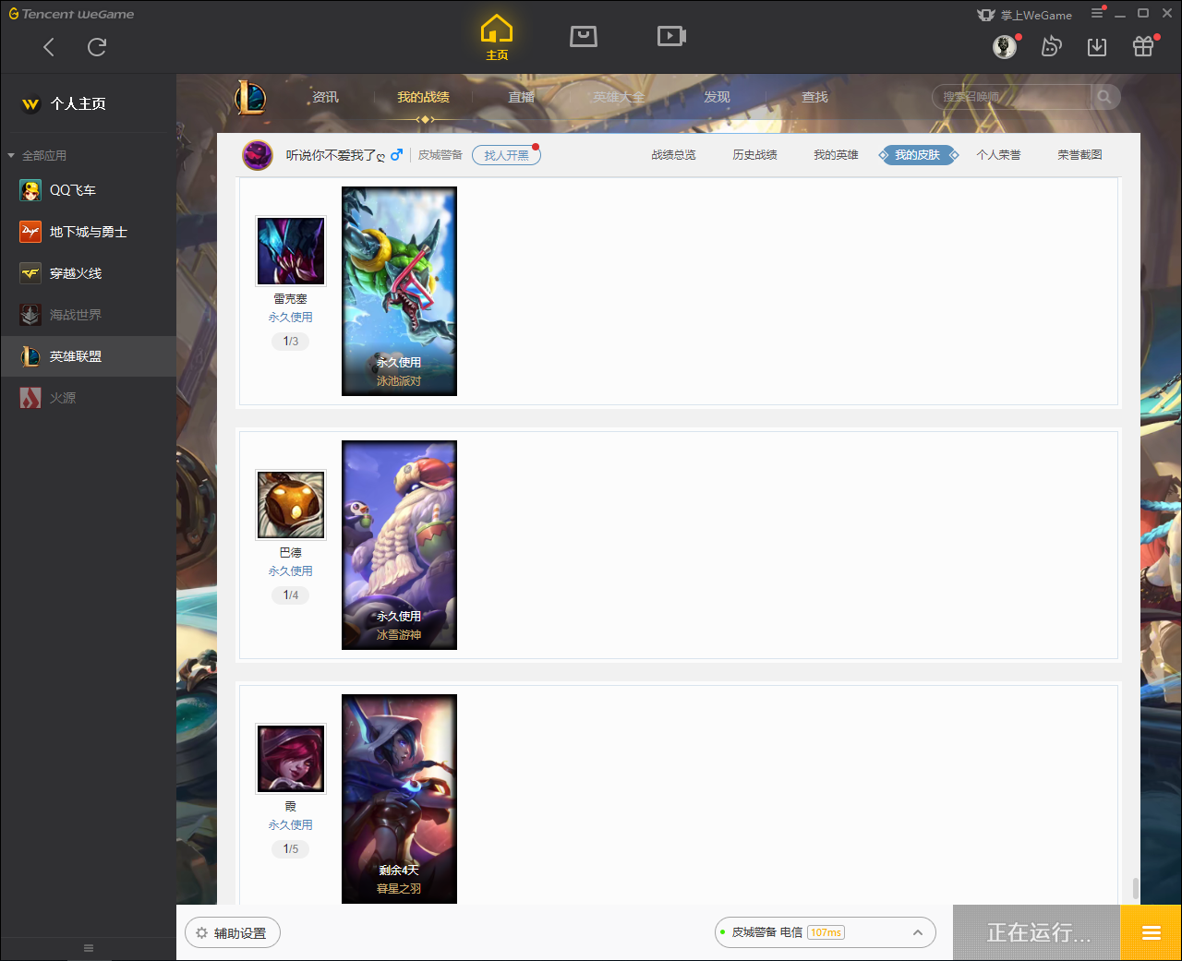This screenshot has width=1182, height=961.
Task: Click the League of Legends logo icon
Action: [x=249, y=97]
